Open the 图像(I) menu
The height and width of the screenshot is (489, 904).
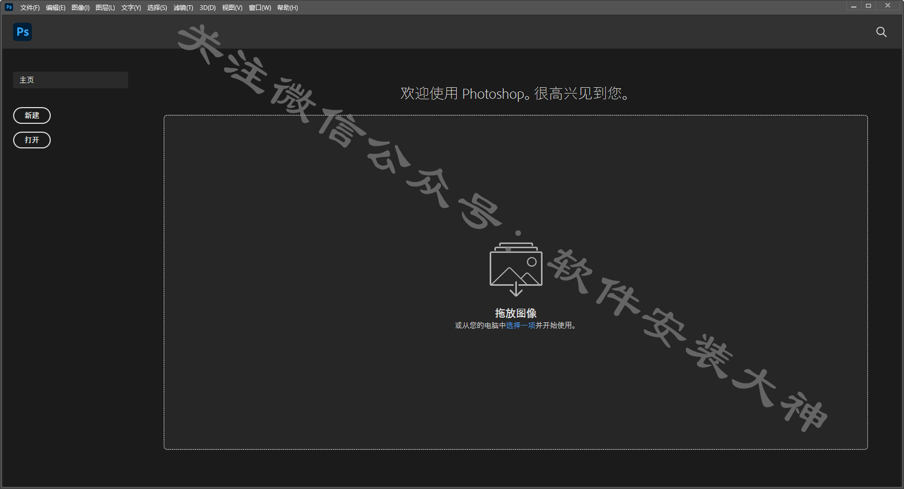[x=81, y=8]
